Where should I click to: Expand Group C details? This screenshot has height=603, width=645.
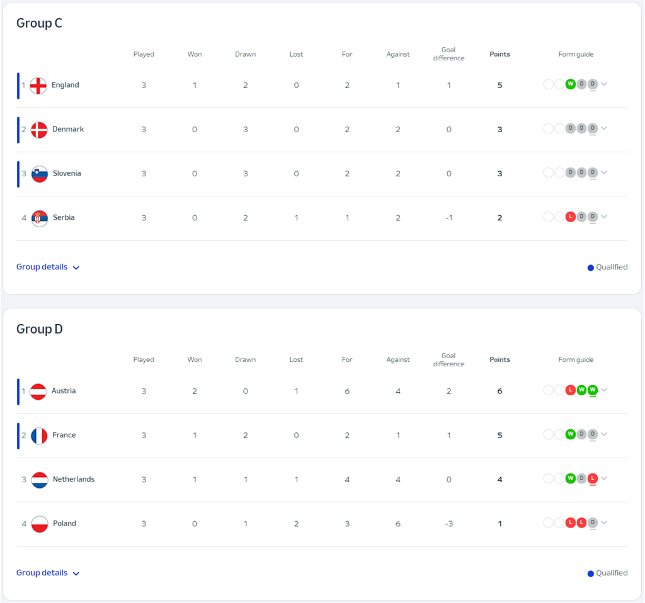48,267
